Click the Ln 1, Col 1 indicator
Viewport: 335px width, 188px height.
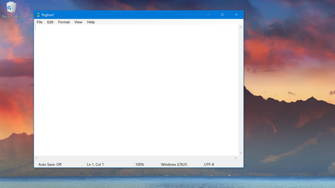95,164
